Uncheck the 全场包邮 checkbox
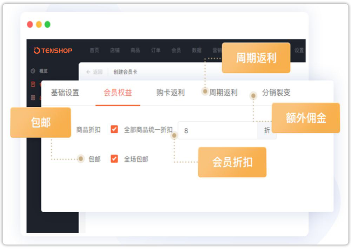351x249 pixels. (x=114, y=159)
